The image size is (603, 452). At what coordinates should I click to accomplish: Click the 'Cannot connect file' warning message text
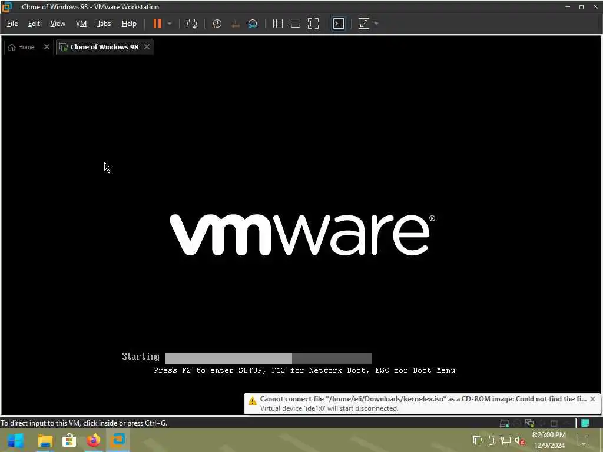(x=423, y=399)
